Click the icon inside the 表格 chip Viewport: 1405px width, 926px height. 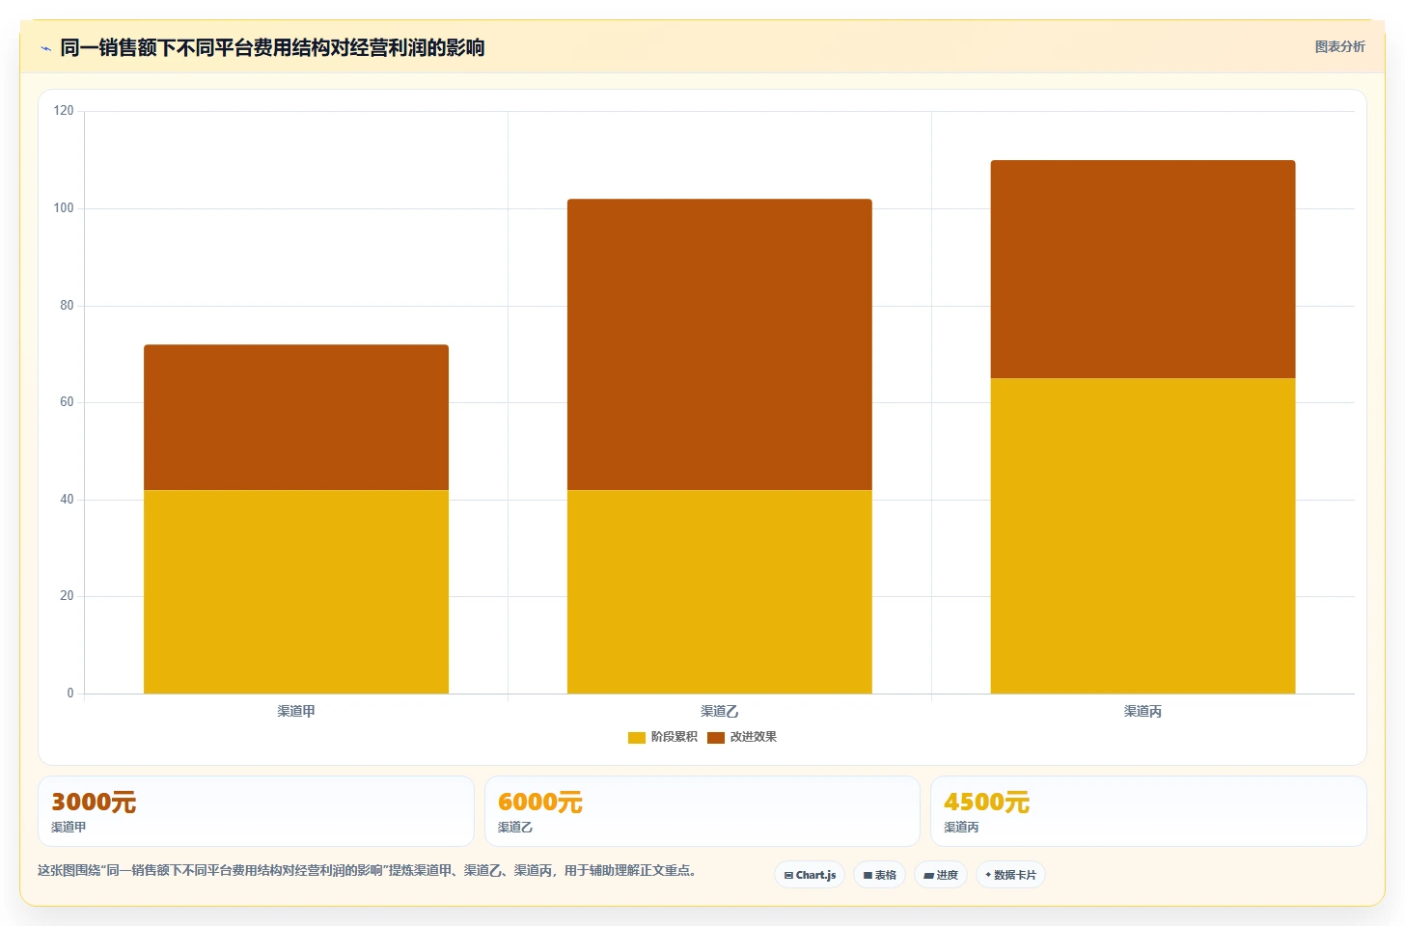pos(868,876)
